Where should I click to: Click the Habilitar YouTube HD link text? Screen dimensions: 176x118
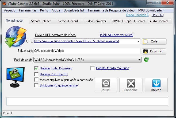click(54, 74)
